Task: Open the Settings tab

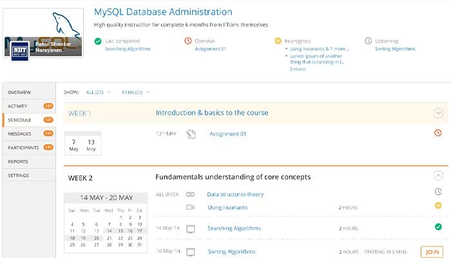Action: point(29,175)
